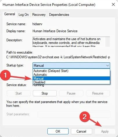Click the Description text box
This screenshot has height=137, width=118.
point(69,42)
